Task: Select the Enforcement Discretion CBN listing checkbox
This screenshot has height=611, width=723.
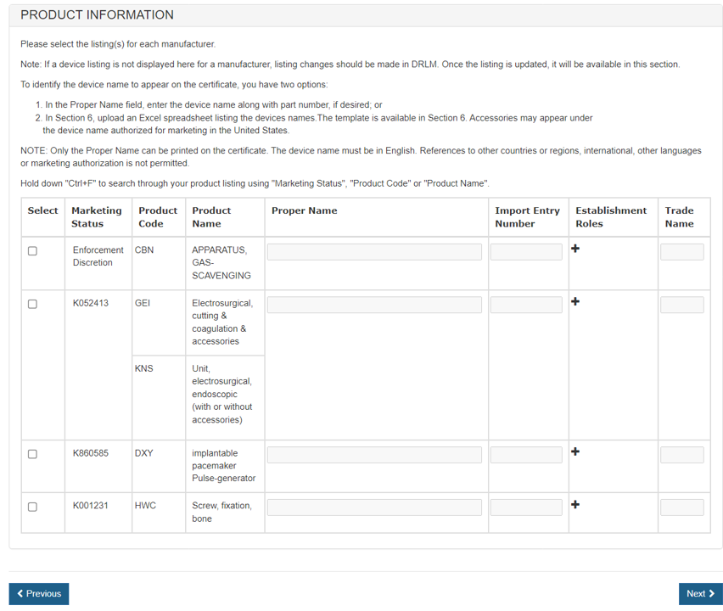Action: [x=32, y=251]
